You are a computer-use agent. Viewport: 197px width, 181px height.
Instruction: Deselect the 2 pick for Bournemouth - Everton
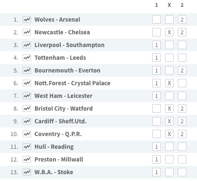pyautogui.click(x=182, y=70)
